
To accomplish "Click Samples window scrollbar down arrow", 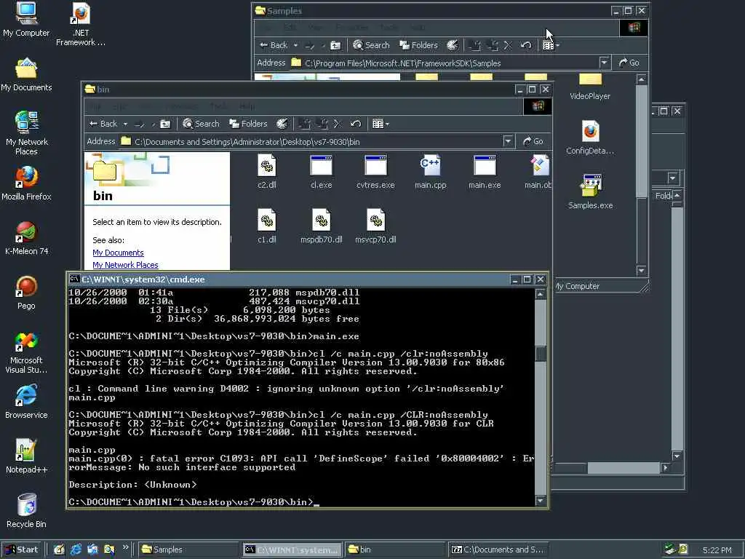I will 642,271.
